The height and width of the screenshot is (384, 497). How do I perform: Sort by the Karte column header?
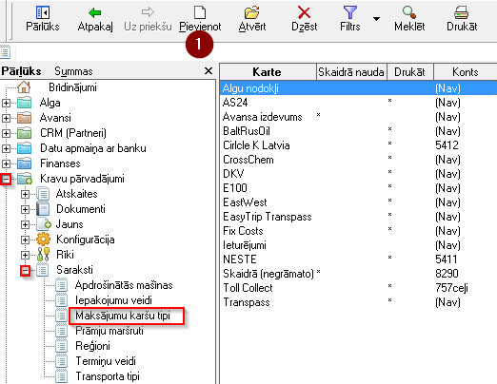[x=268, y=72]
